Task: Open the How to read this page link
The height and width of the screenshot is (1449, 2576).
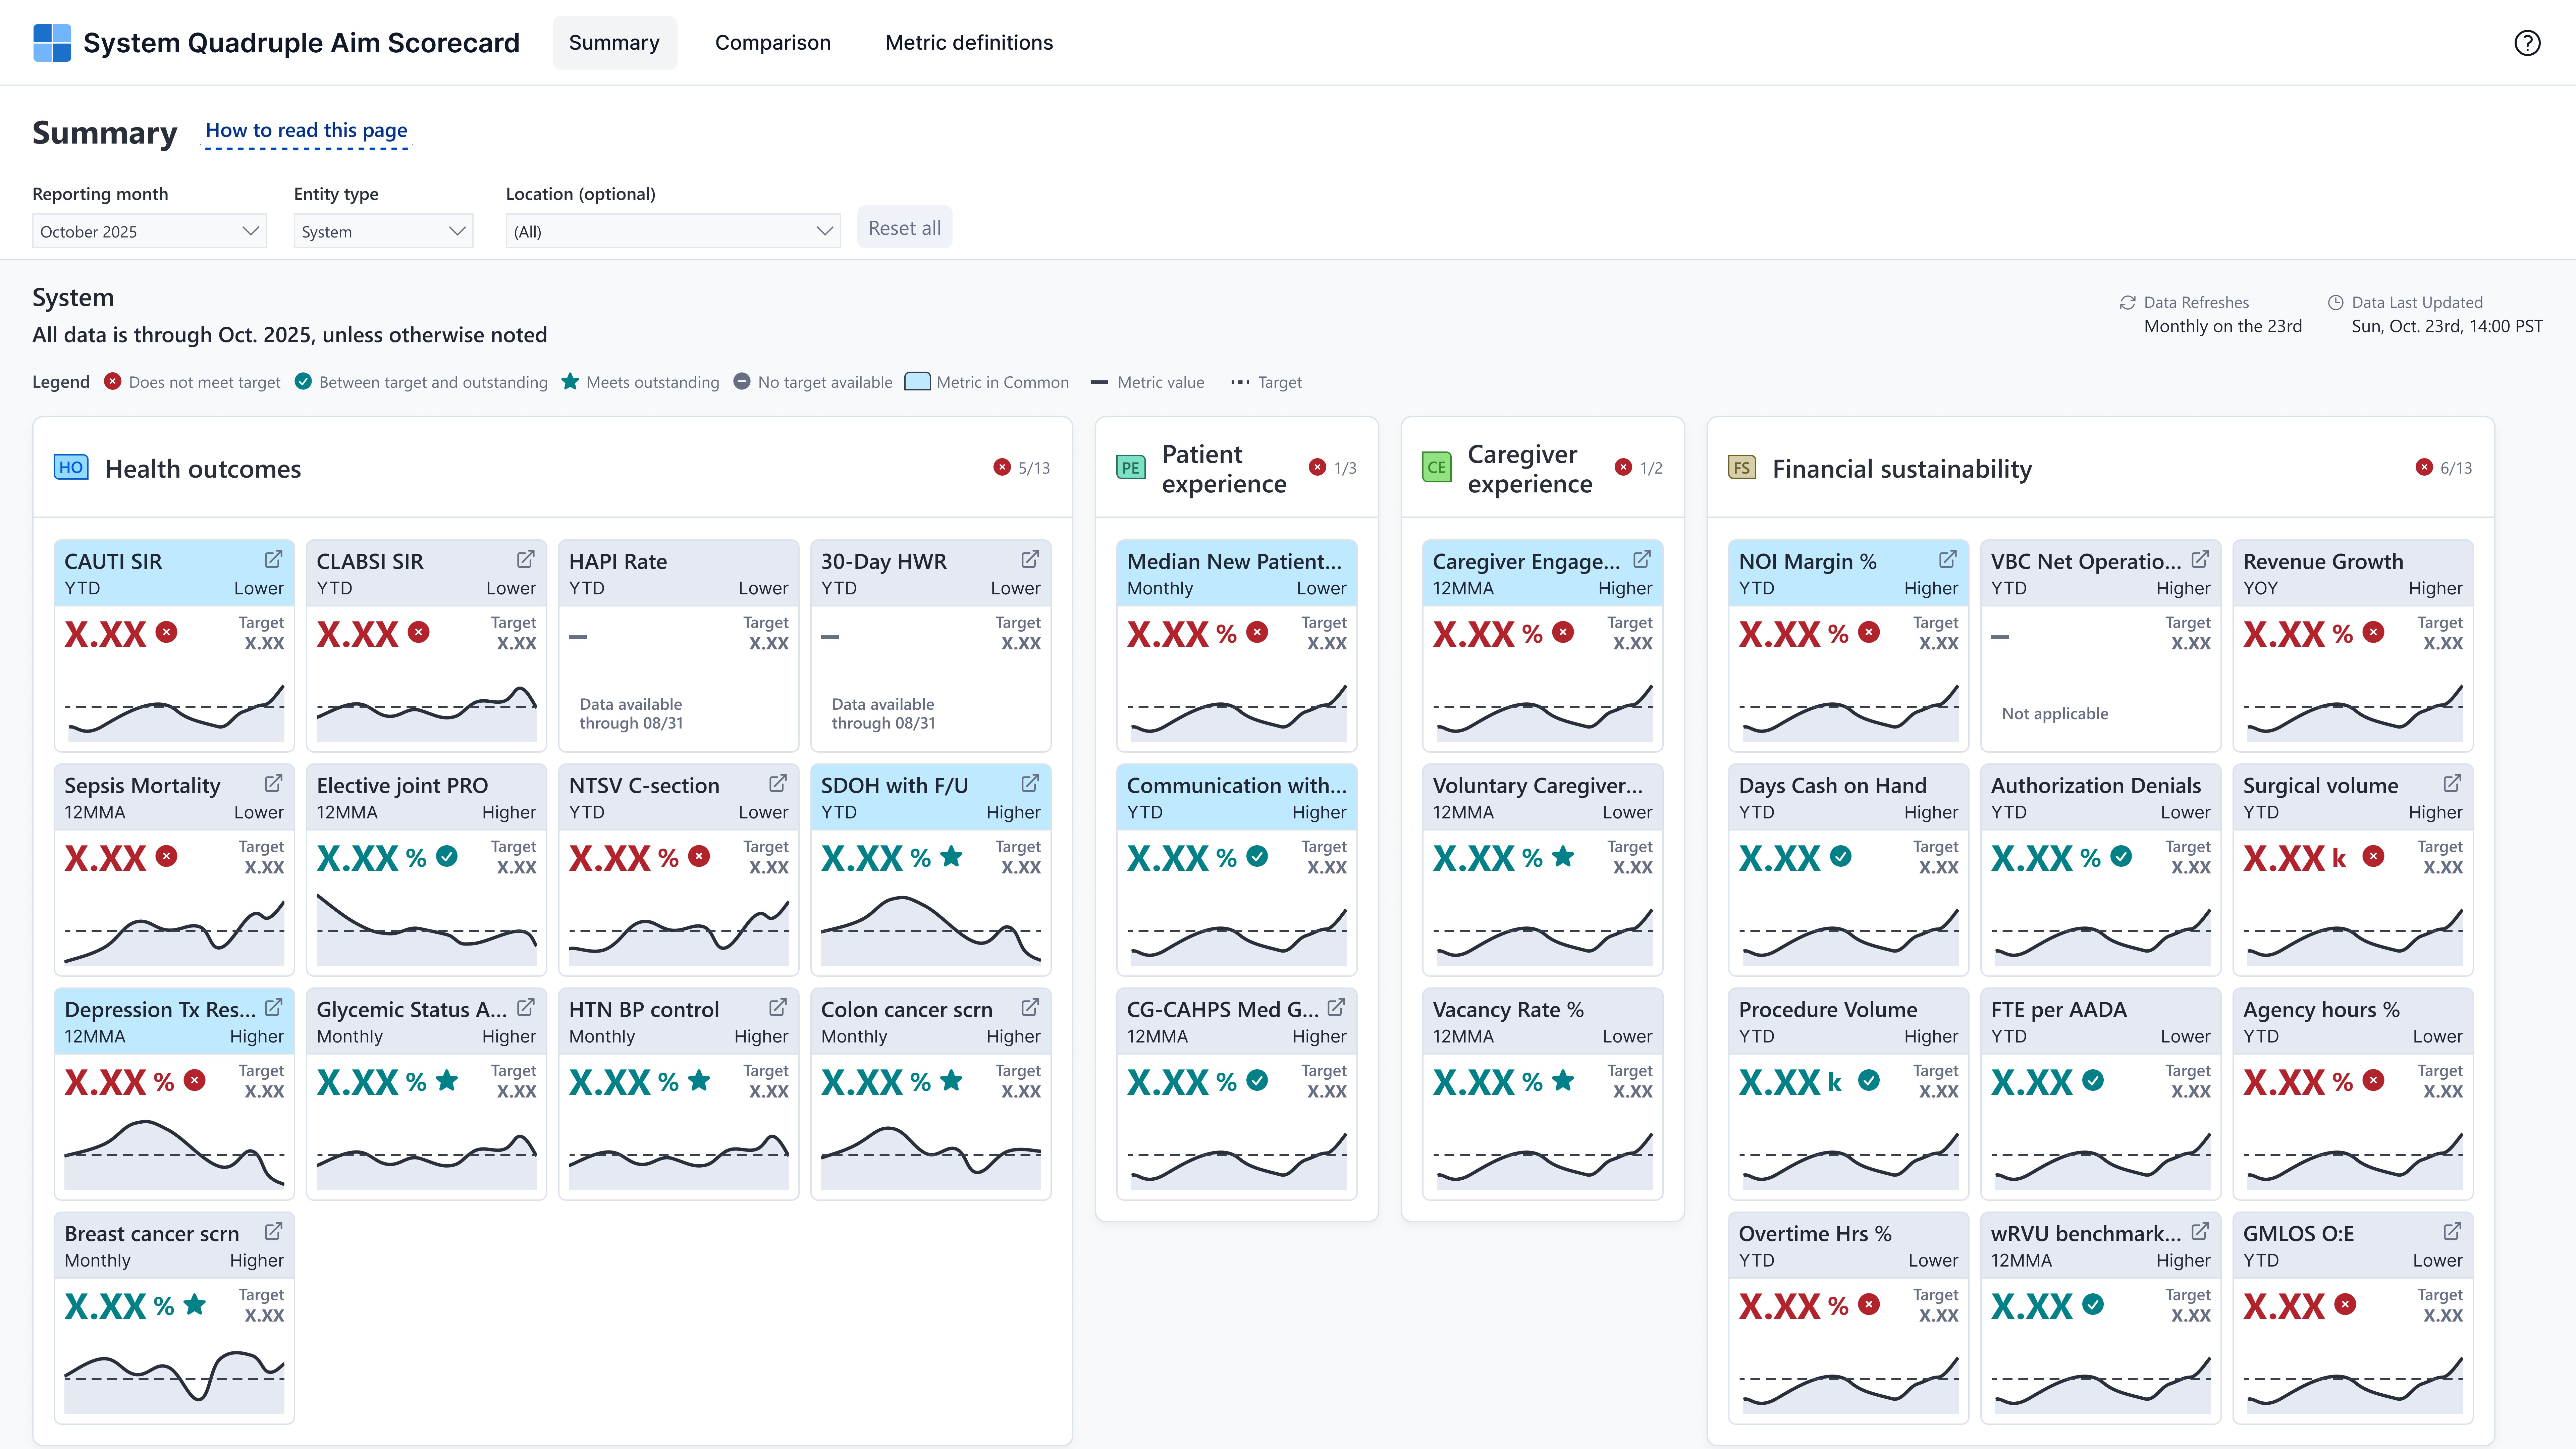Action: [306, 130]
